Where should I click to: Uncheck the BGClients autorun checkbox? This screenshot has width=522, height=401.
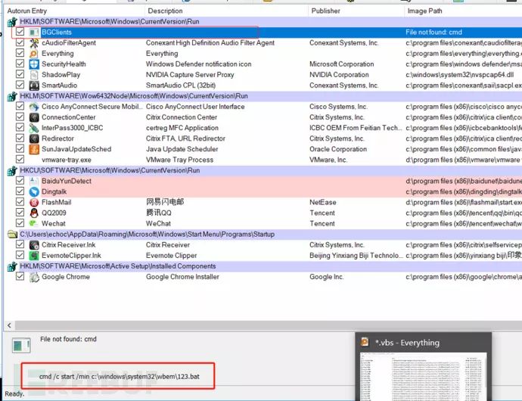20,33
